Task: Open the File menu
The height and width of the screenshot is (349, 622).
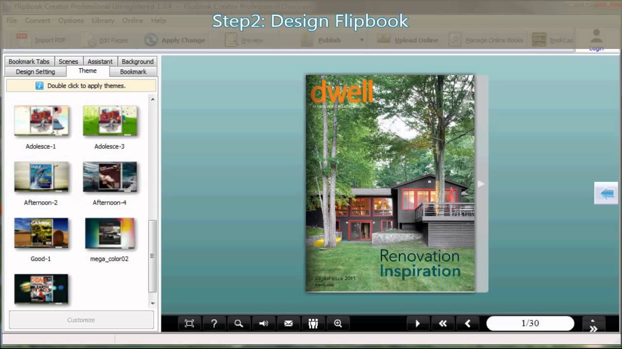Action: [12, 20]
